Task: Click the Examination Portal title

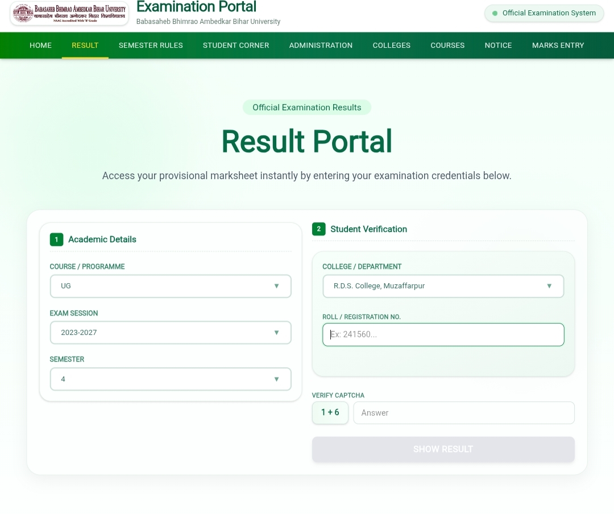Action: coord(196,7)
